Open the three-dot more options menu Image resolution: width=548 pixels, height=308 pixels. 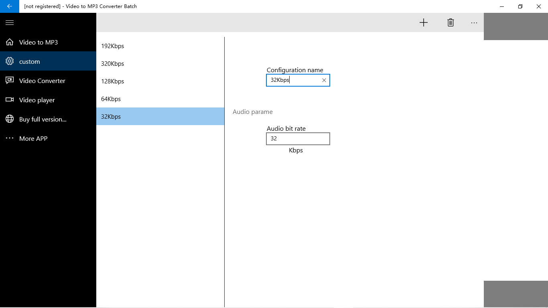click(x=474, y=22)
